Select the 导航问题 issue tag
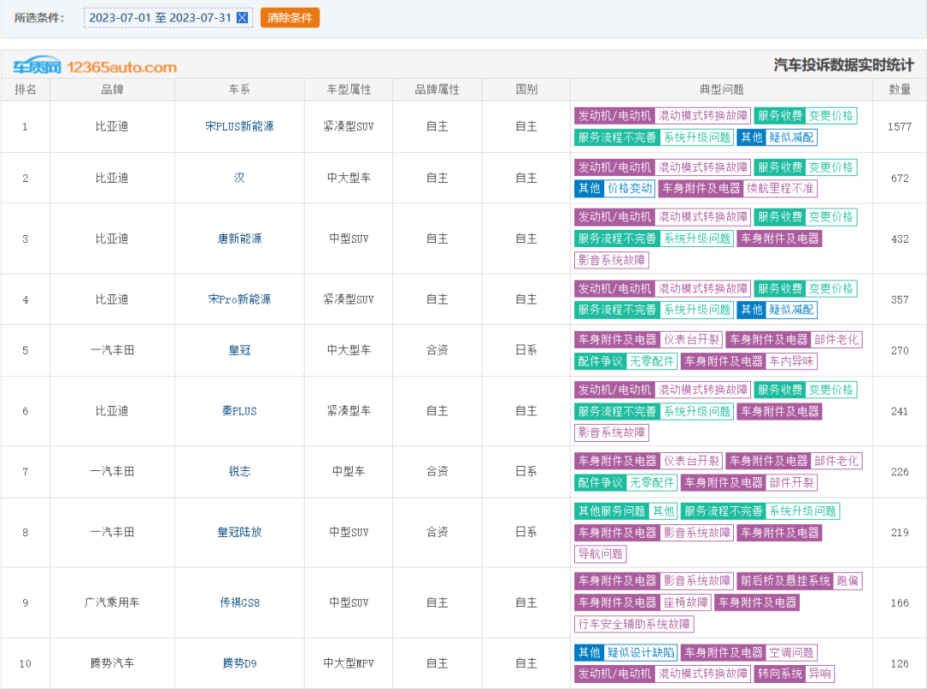Image resolution: width=927 pixels, height=689 pixels. pyautogui.click(x=601, y=553)
